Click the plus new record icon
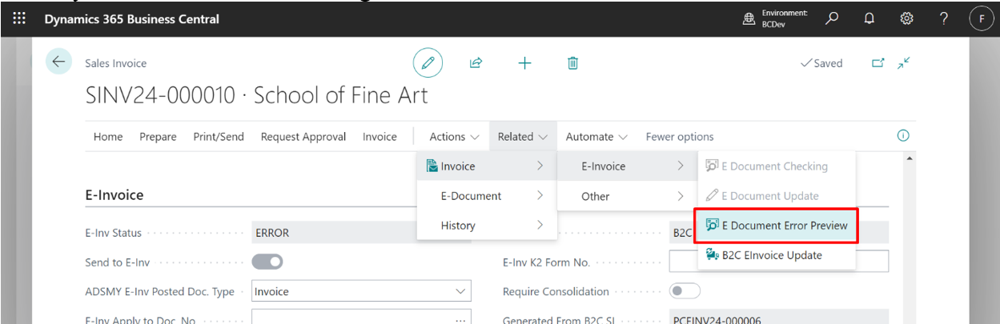The width and height of the screenshot is (1000, 324). [524, 62]
